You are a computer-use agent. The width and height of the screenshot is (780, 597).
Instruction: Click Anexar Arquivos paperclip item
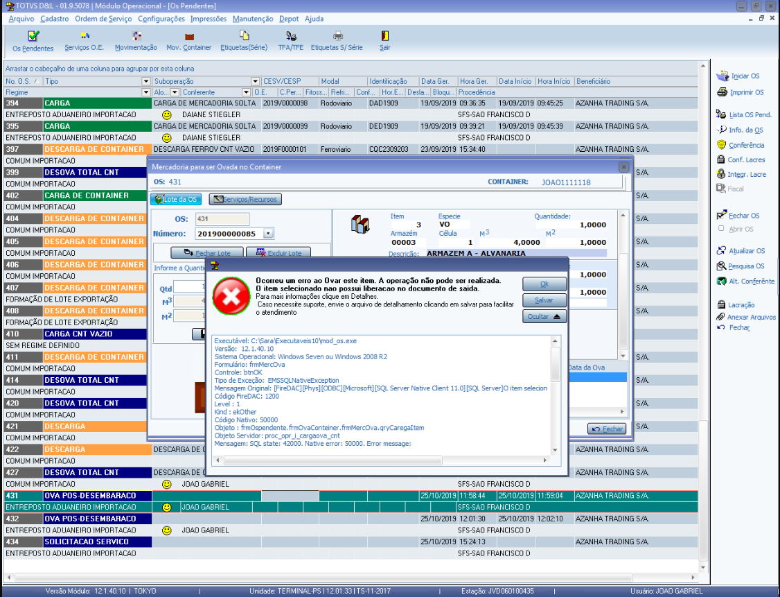746,317
